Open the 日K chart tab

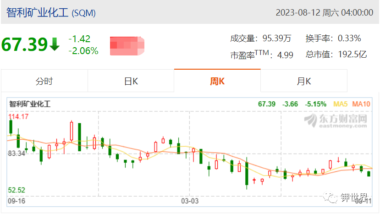point(131,81)
